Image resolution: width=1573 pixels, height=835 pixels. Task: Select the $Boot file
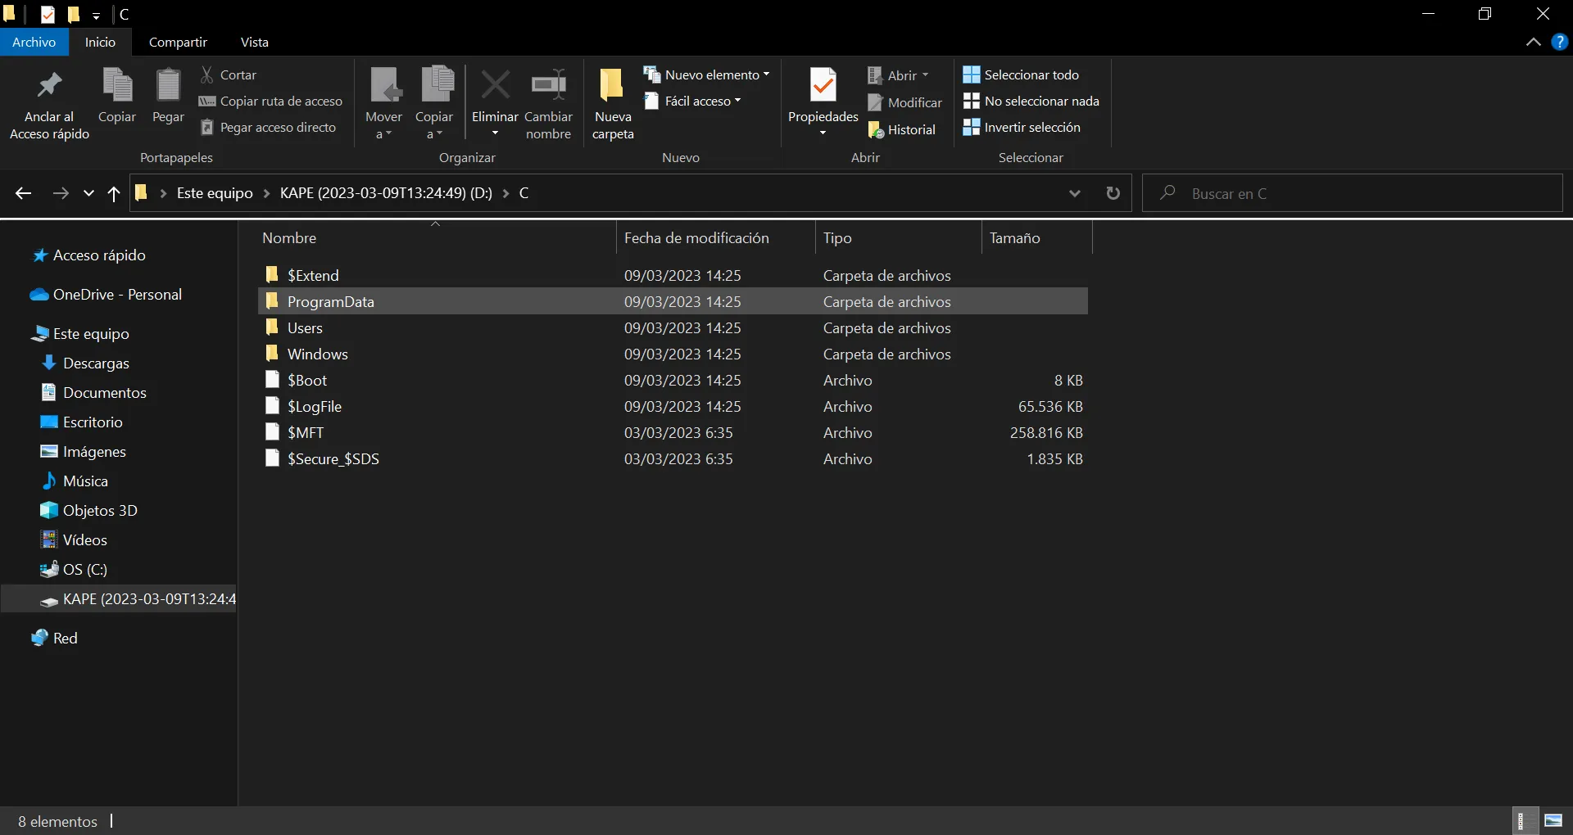click(x=673, y=380)
